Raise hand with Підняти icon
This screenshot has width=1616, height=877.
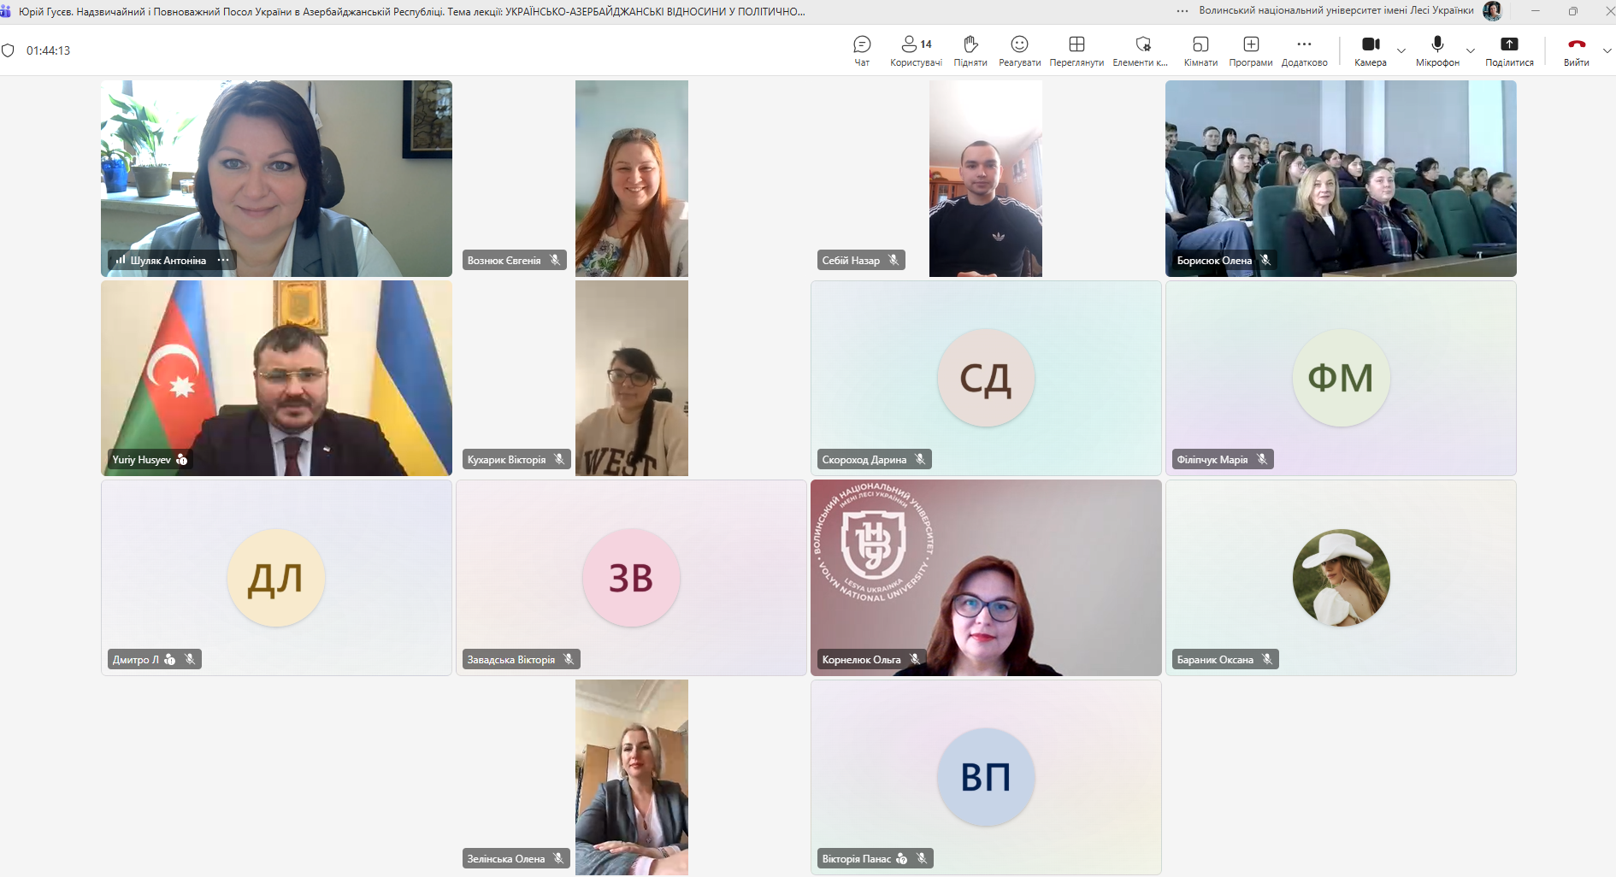click(x=970, y=50)
